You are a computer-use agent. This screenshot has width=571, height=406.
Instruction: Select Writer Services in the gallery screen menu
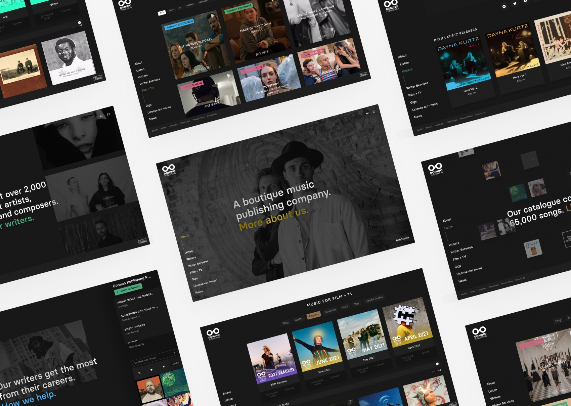coord(150,81)
